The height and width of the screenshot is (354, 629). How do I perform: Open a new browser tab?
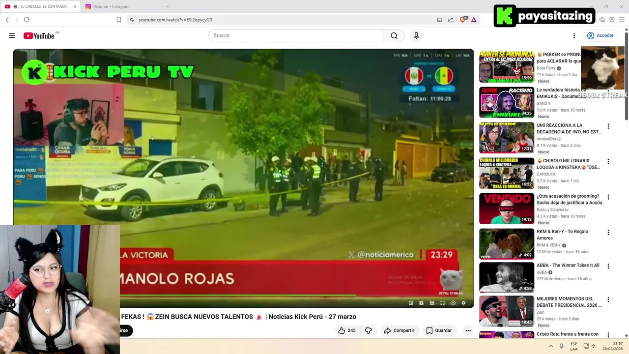pyautogui.click(x=168, y=6)
